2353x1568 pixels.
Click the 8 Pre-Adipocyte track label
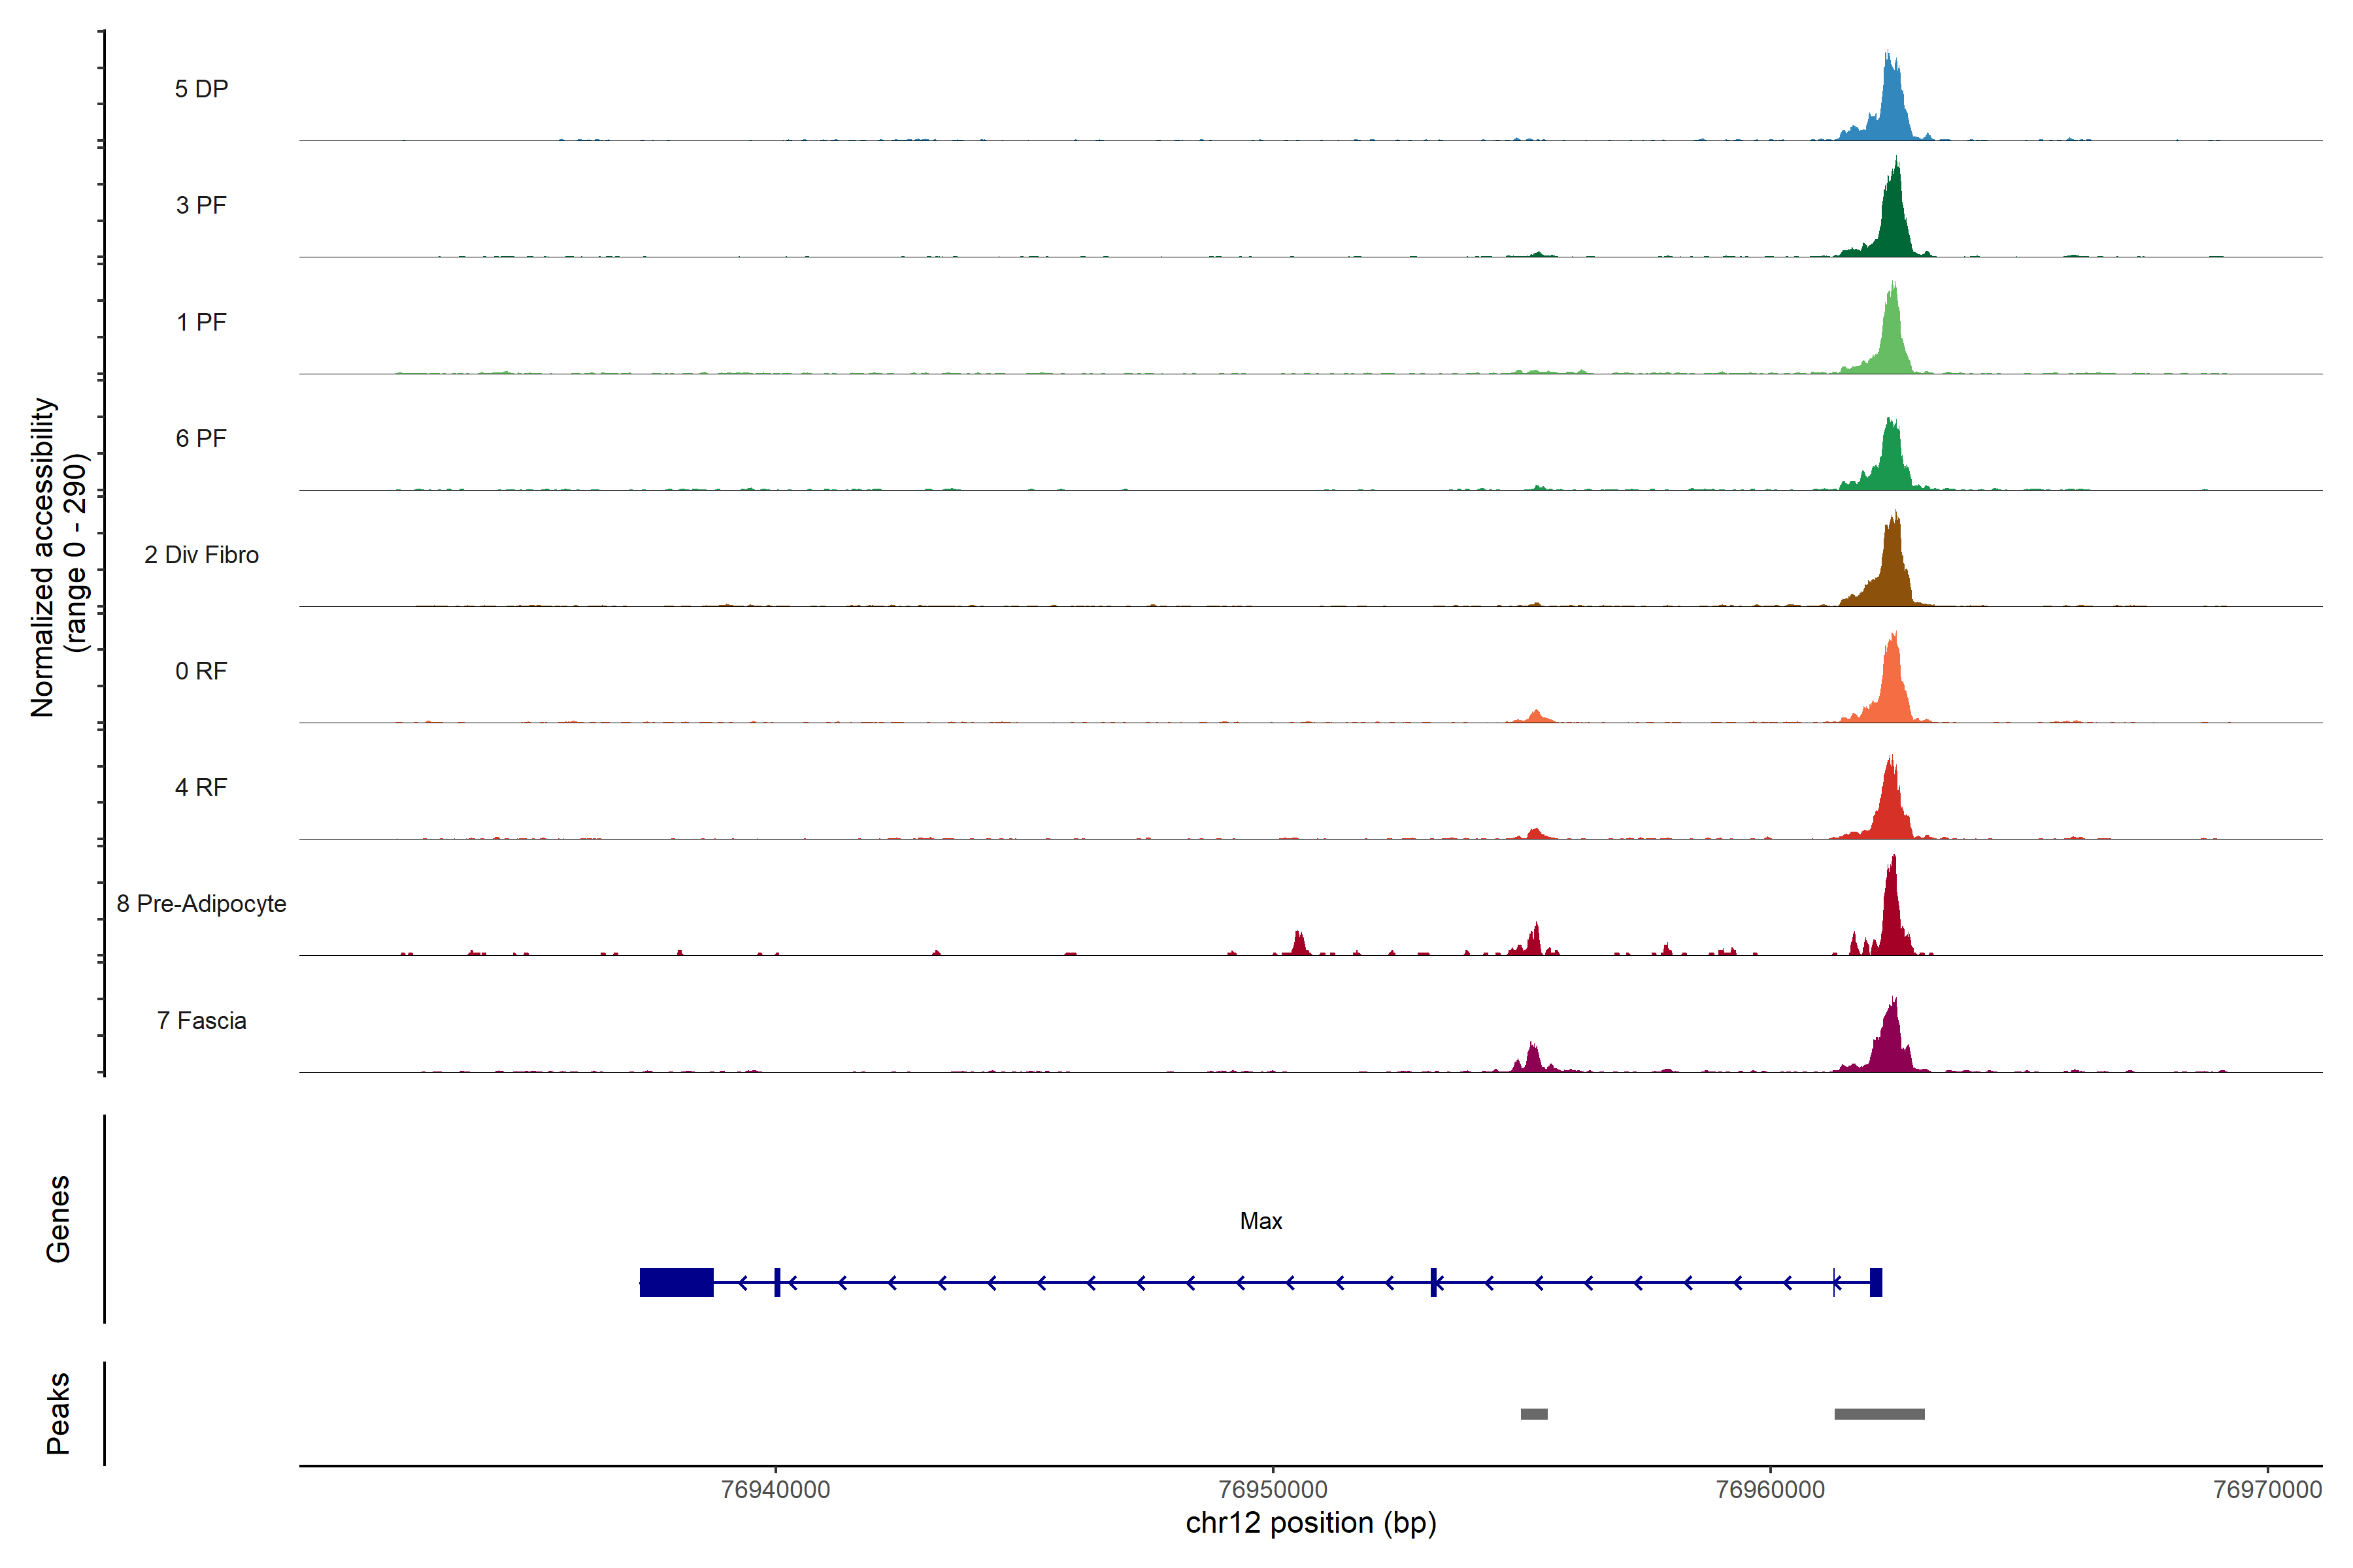tap(201, 904)
